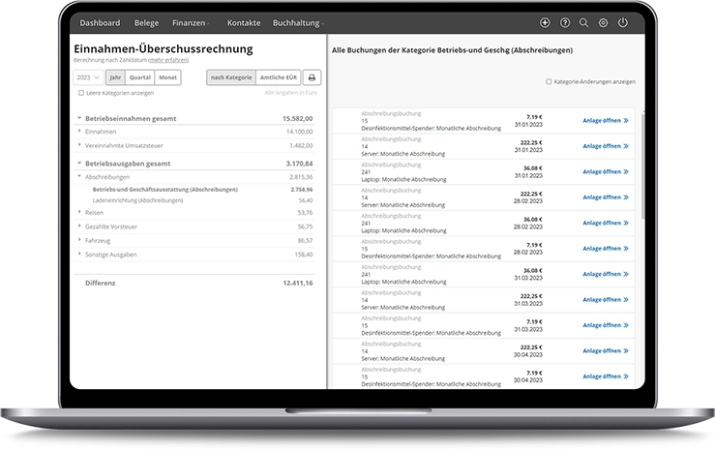Switch to Monat period

click(167, 77)
